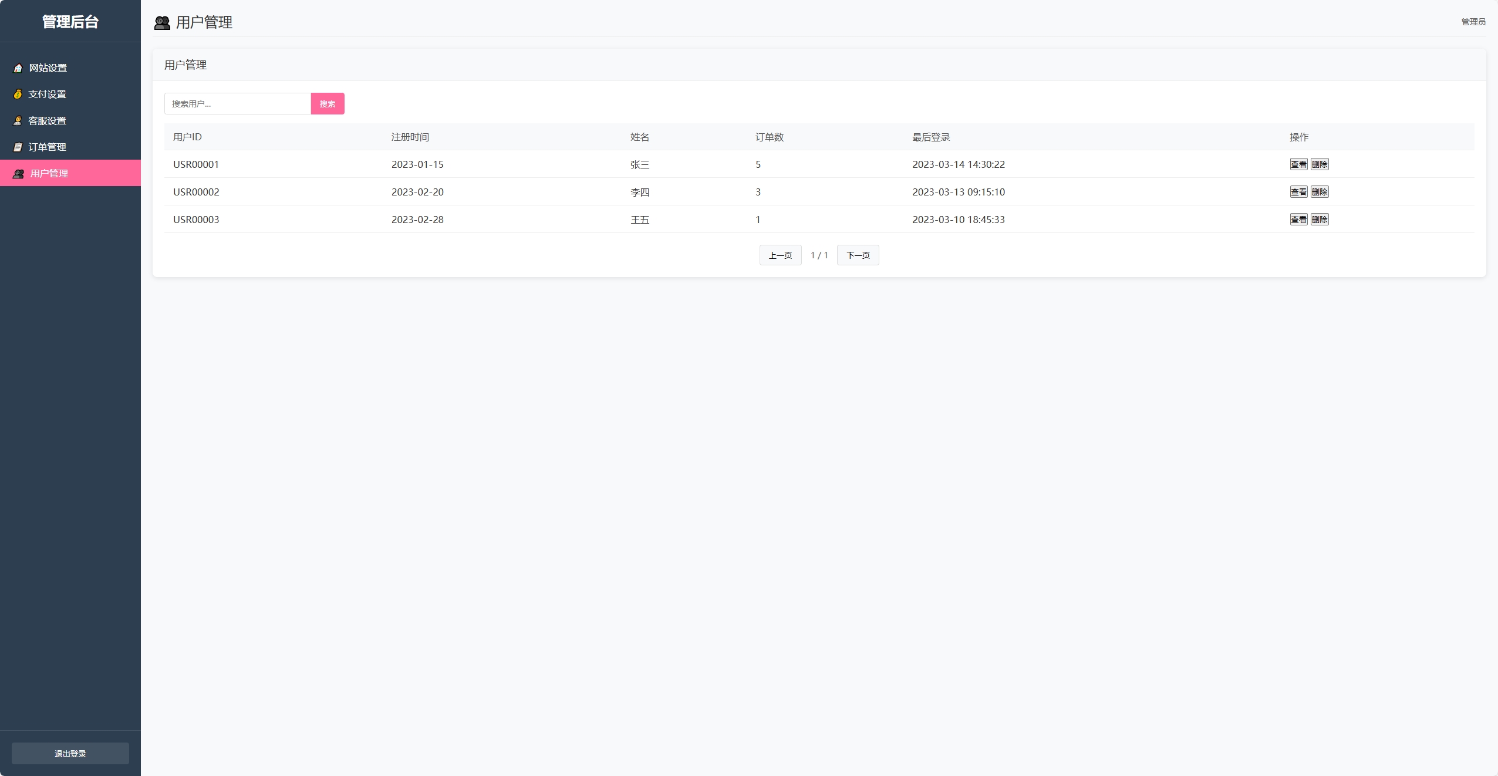Click the pink 搜索 button
The height and width of the screenshot is (776, 1498).
[x=327, y=104]
